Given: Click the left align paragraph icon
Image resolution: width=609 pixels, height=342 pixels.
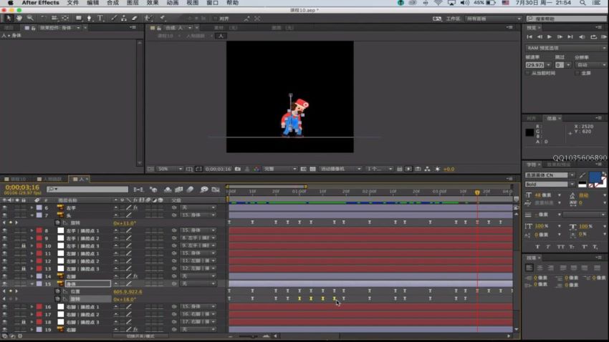Looking at the screenshot, I should [x=529, y=268].
